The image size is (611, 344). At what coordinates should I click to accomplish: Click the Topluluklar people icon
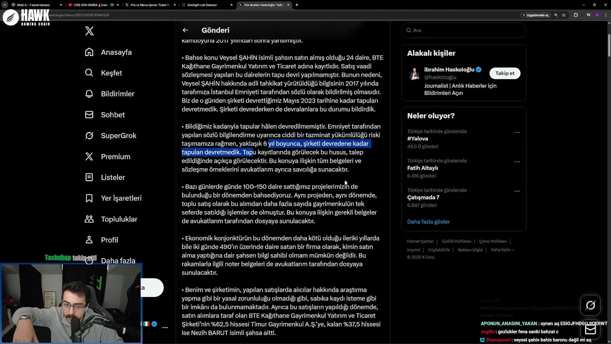click(89, 219)
